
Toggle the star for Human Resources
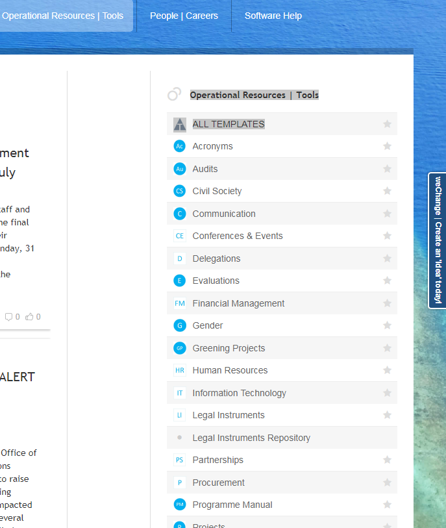click(387, 370)
